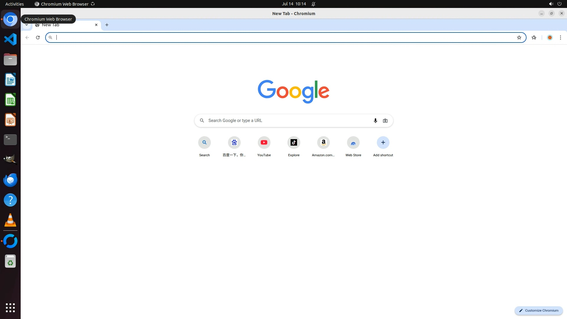Open the profile avatar menu
The width and height of the screenshot is (567, 319).
pos(550,38)
